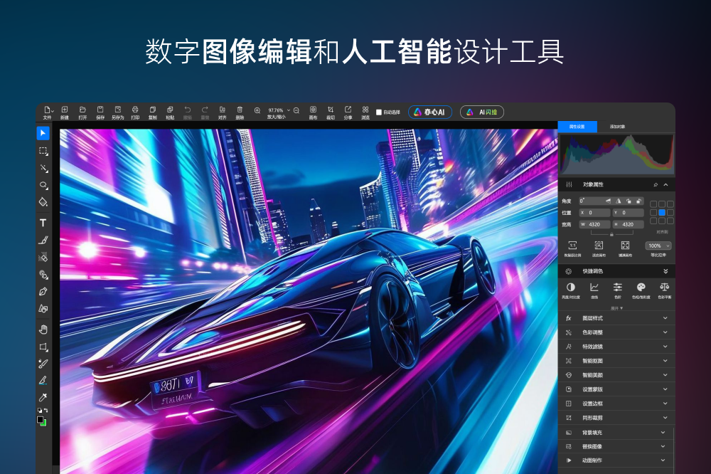Select the Eyedropper tool in left toolbar

pyautogui.click(x=43, y=397)
